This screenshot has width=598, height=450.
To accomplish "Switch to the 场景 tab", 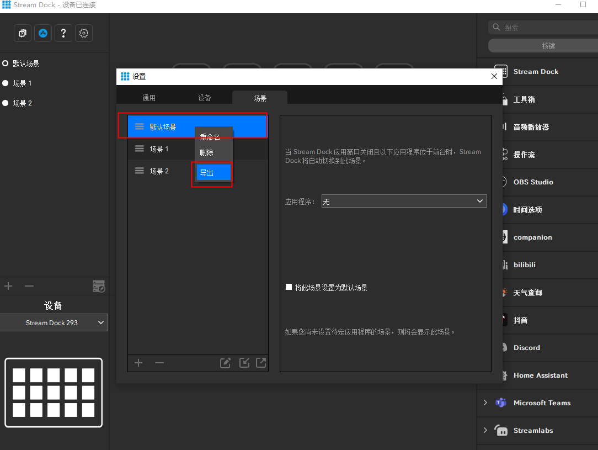I will pos(260,98).
